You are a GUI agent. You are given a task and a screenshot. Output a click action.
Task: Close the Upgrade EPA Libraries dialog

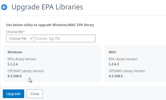35,94
